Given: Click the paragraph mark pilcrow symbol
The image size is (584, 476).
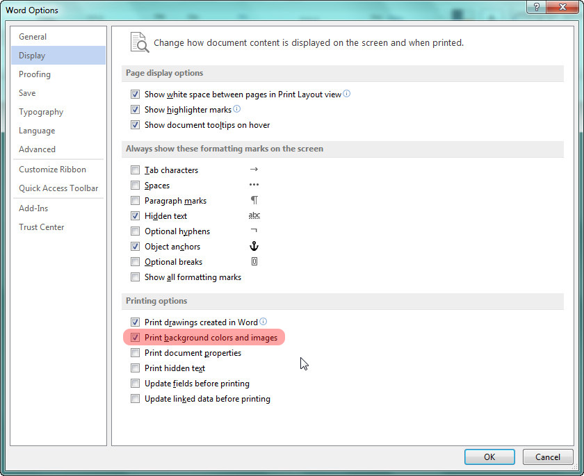Looking at the screenshot, I should tap(254, 200).
